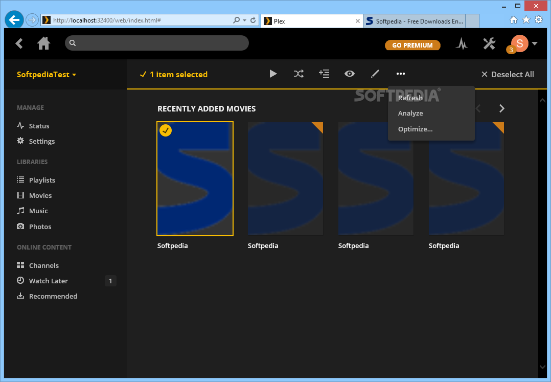Open the Music library
Screen dimensions: 551x382
point(38,211)
